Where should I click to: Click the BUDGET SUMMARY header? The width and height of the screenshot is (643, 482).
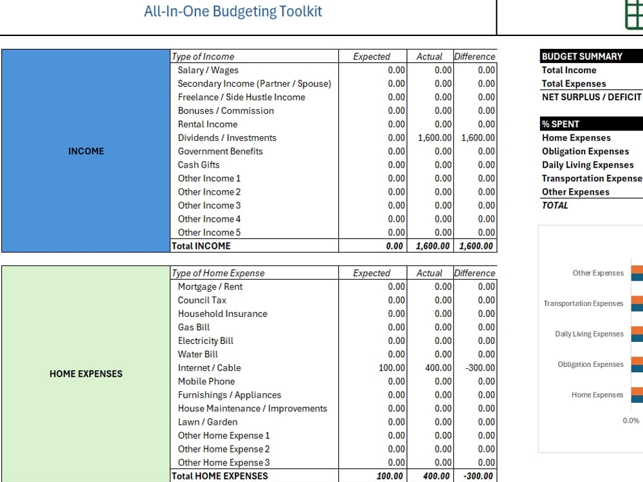(582, 57)
